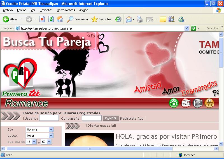Open the yellow note Discuss icon
Screen dimensions: 224x159
(x=163, y=19)
